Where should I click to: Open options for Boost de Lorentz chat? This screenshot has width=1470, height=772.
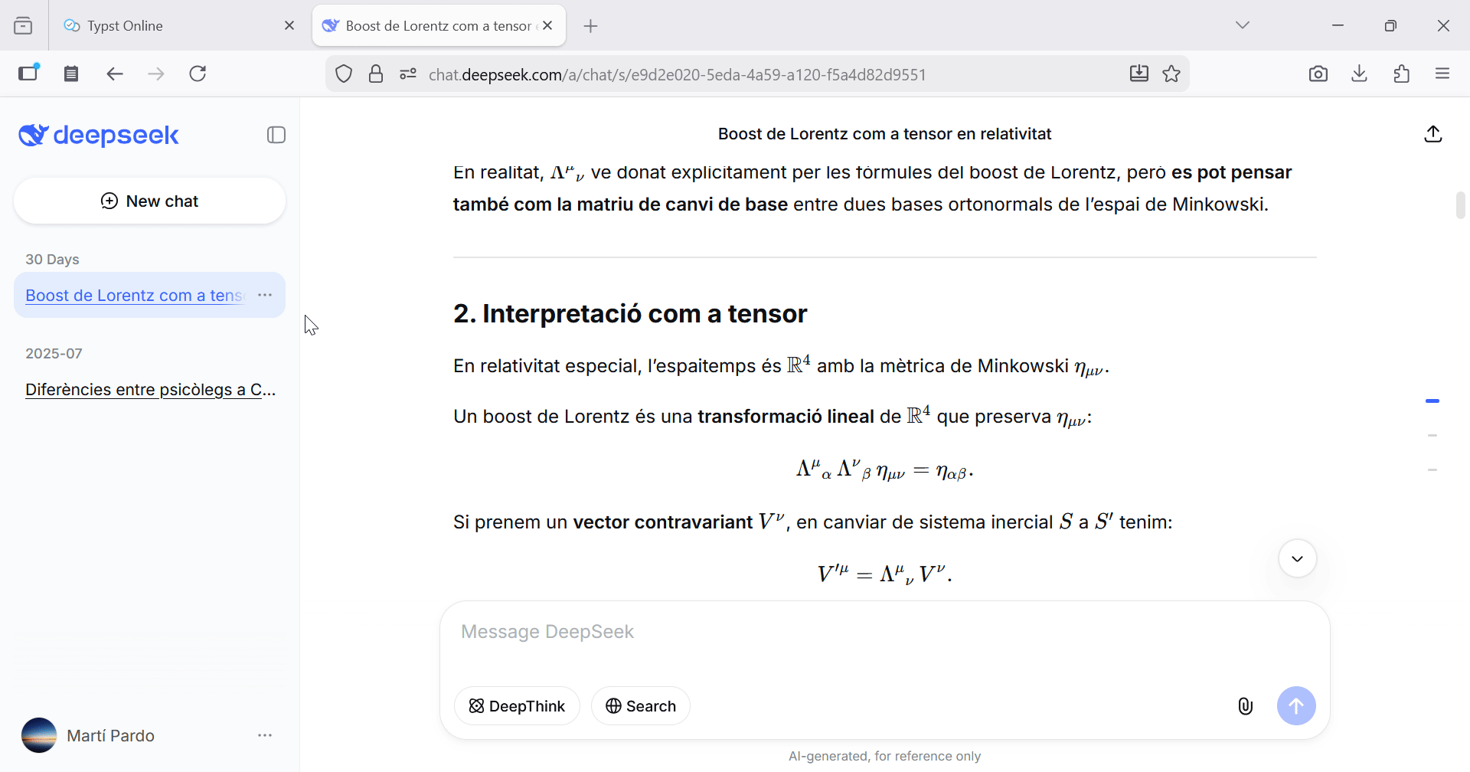pos(265,296)
